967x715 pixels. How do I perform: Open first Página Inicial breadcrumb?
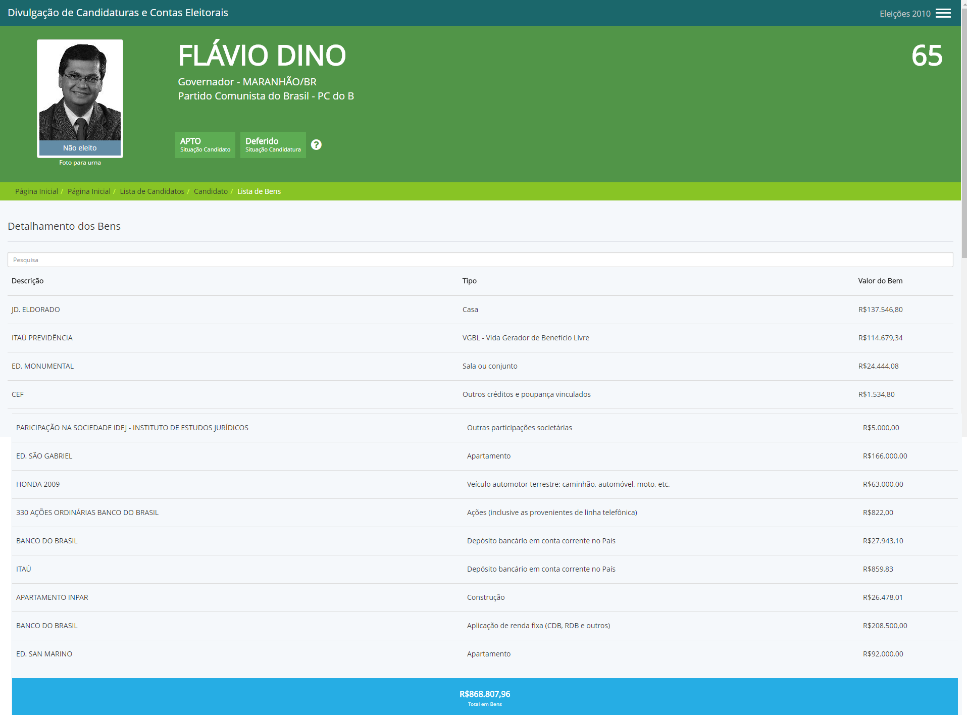[x=36, y=191]
